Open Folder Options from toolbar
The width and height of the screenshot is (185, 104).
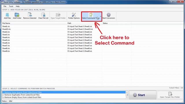(x=74, y=16)
